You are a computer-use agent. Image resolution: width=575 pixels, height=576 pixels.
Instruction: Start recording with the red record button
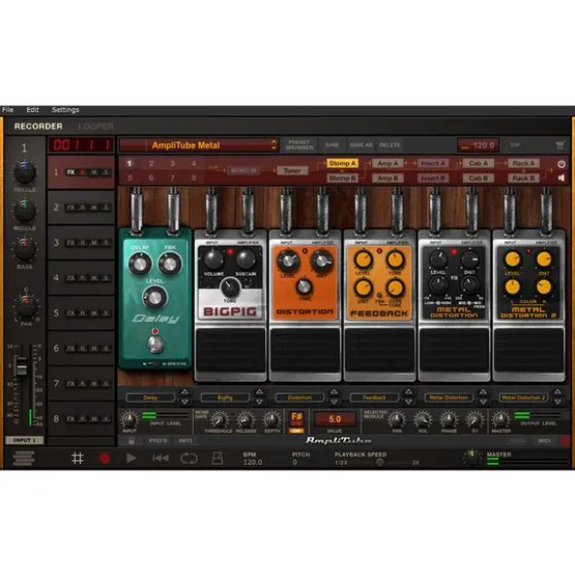click(x=104, y=458)
